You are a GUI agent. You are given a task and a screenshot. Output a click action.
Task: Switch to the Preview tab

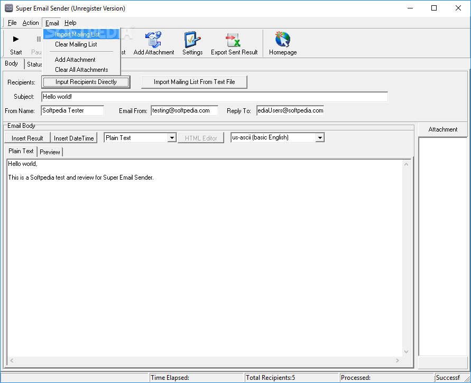[50, 152]
